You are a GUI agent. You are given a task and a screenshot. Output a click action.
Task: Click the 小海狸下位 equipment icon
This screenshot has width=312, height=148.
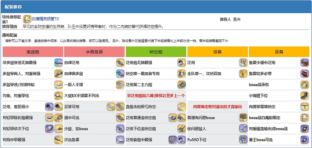click(x=305, y=96)
